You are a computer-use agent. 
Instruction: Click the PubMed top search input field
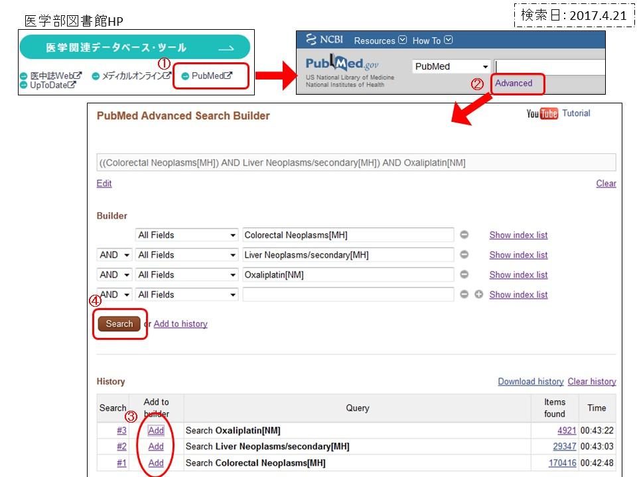549,67
